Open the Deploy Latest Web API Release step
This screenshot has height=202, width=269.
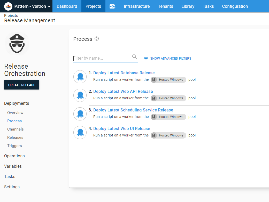(x=123, y=91)
